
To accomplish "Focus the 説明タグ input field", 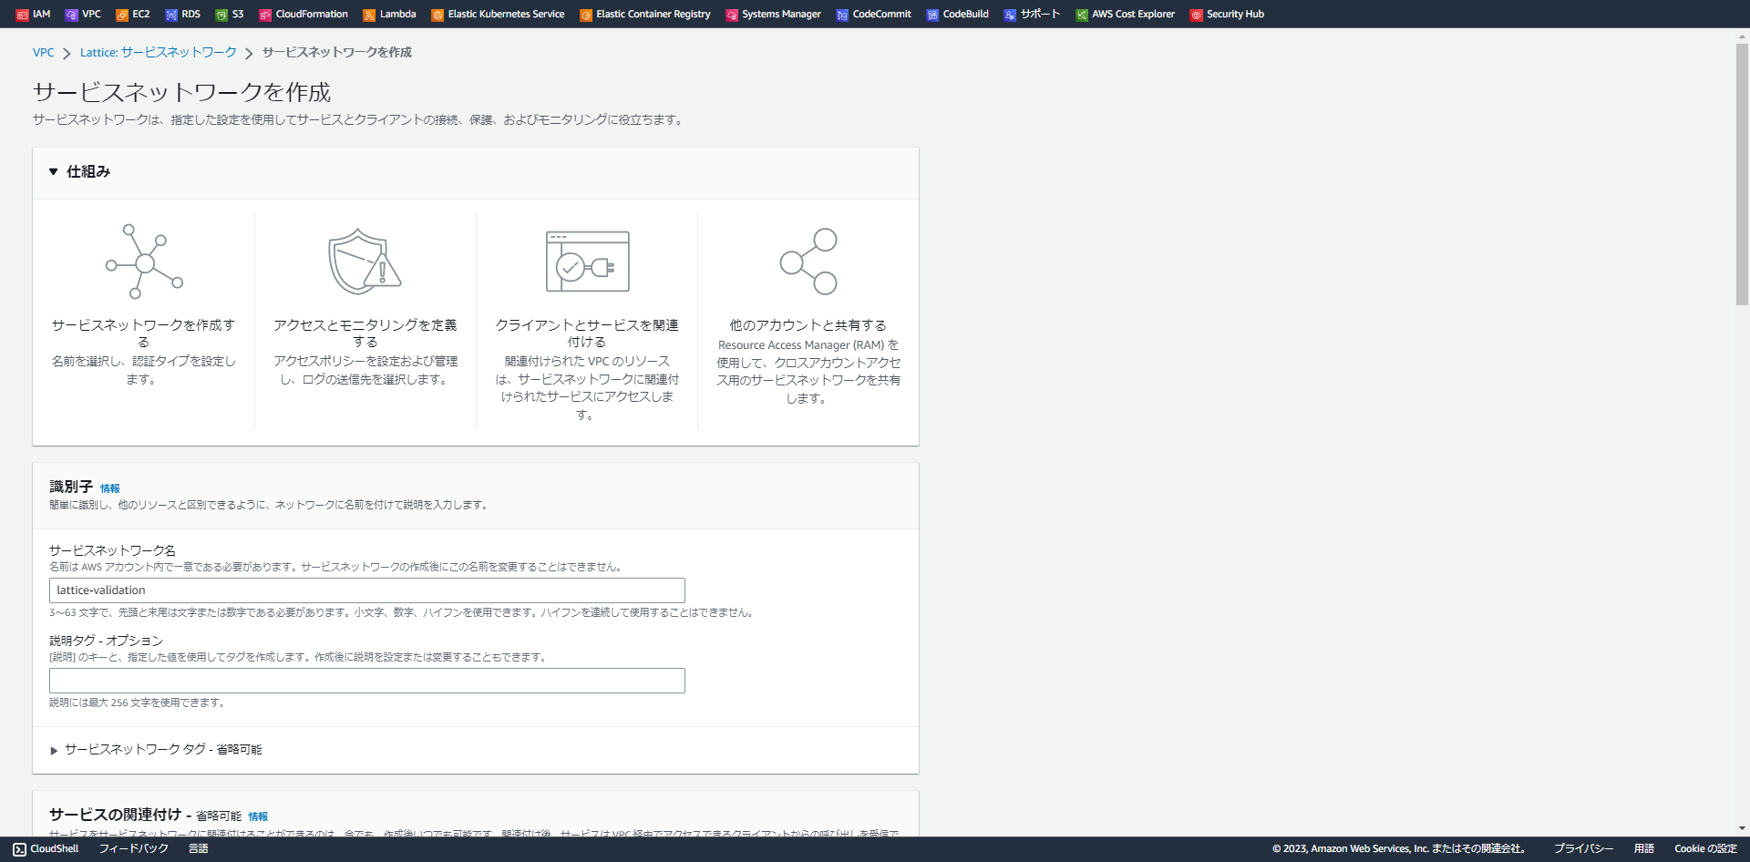I will tap(366, 681).
